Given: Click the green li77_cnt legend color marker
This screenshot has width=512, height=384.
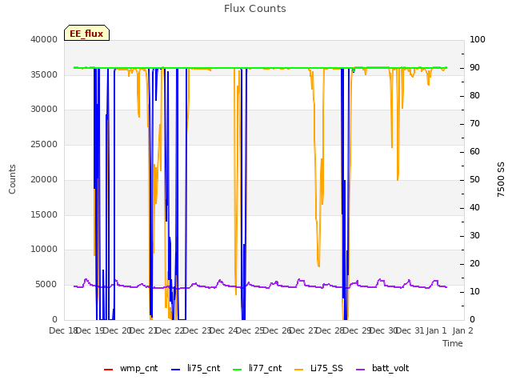Looking at the screenshot, I should click(x=237, y=370).
